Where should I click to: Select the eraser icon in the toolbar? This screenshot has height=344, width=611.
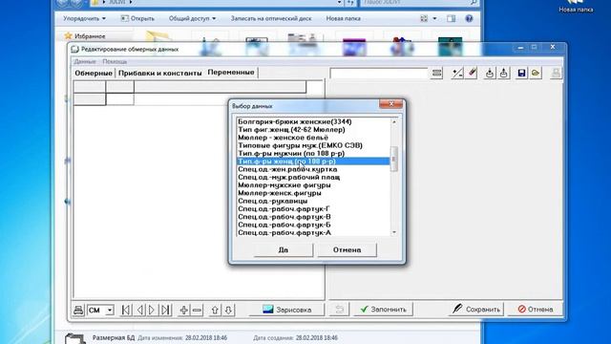click(x=472, y=73)
